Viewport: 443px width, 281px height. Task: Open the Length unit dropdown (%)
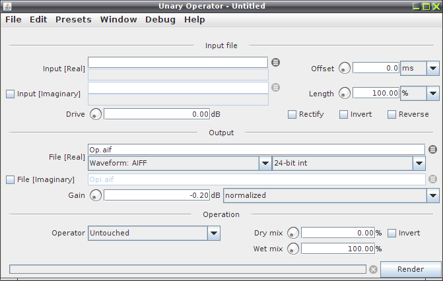420,93
